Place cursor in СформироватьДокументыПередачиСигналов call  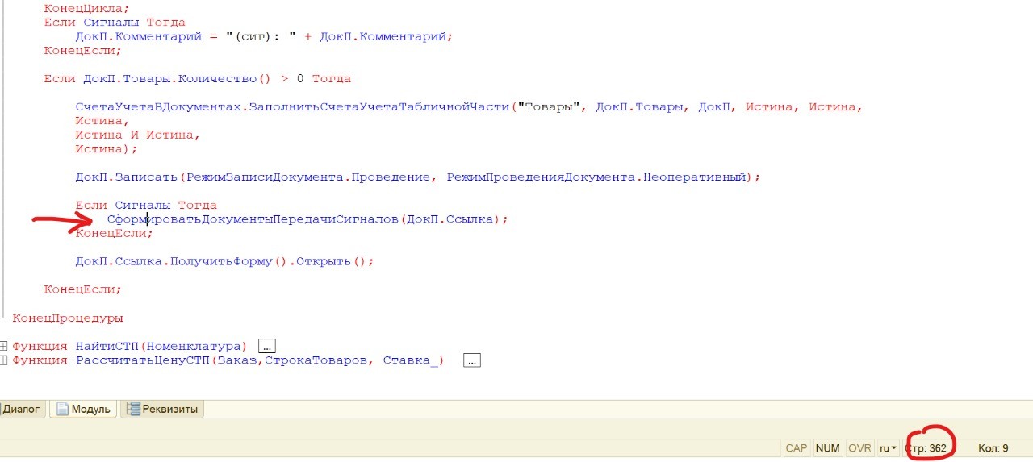coord(307,219)
